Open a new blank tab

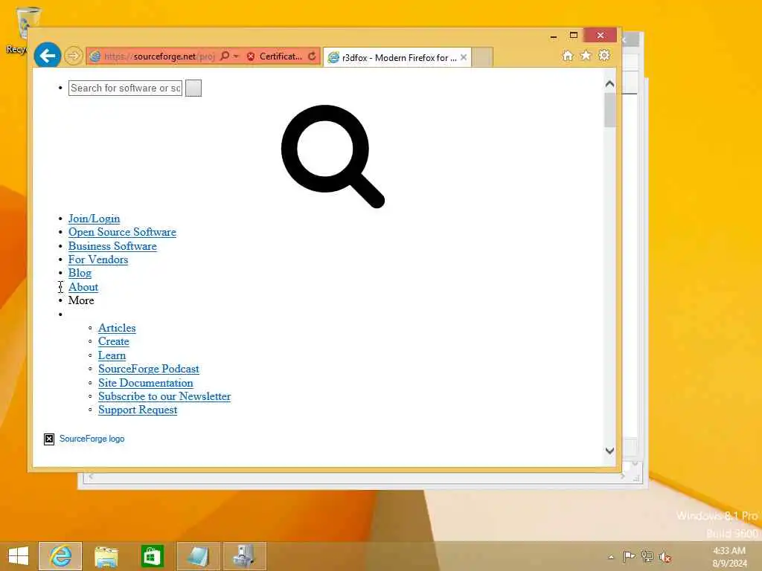[482, 57]
